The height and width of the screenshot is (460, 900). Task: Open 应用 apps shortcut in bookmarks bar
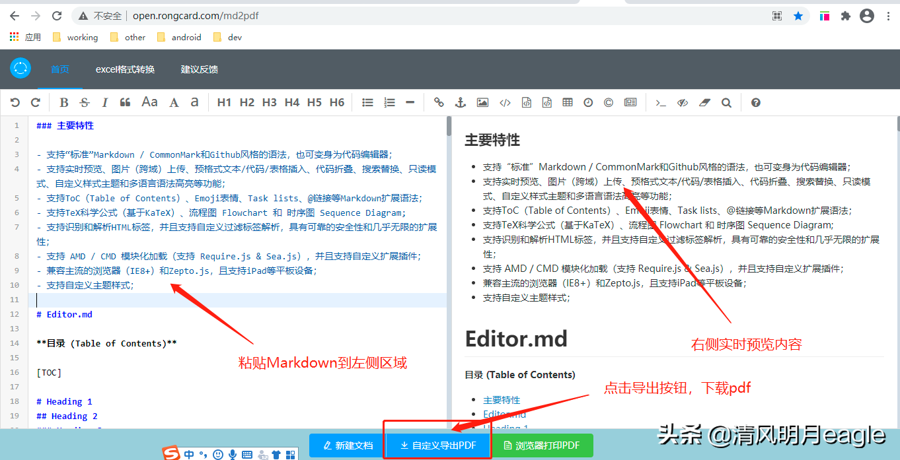[x=25, y=38]
